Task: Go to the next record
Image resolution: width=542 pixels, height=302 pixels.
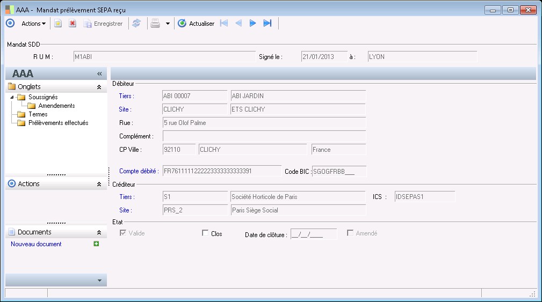Action: (x=252, y=24)
